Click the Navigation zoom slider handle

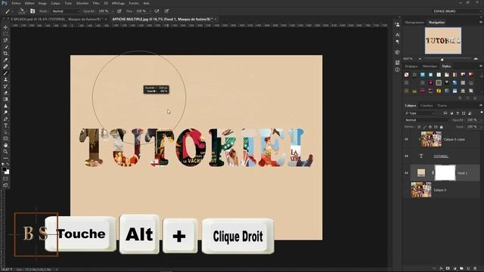pyautogui.click(x=442, y=59)
